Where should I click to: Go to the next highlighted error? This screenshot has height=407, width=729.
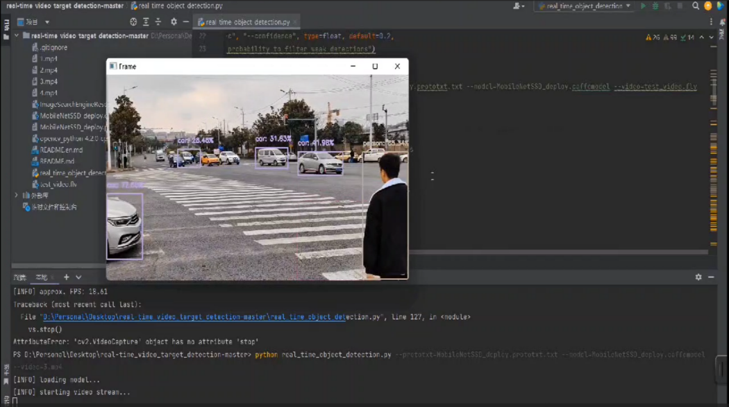pos(712,37)
